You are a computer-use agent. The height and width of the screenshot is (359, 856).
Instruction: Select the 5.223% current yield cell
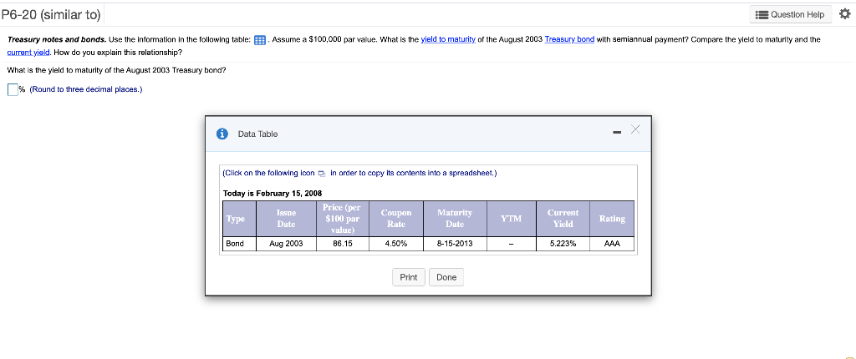(x=563, y=244)
